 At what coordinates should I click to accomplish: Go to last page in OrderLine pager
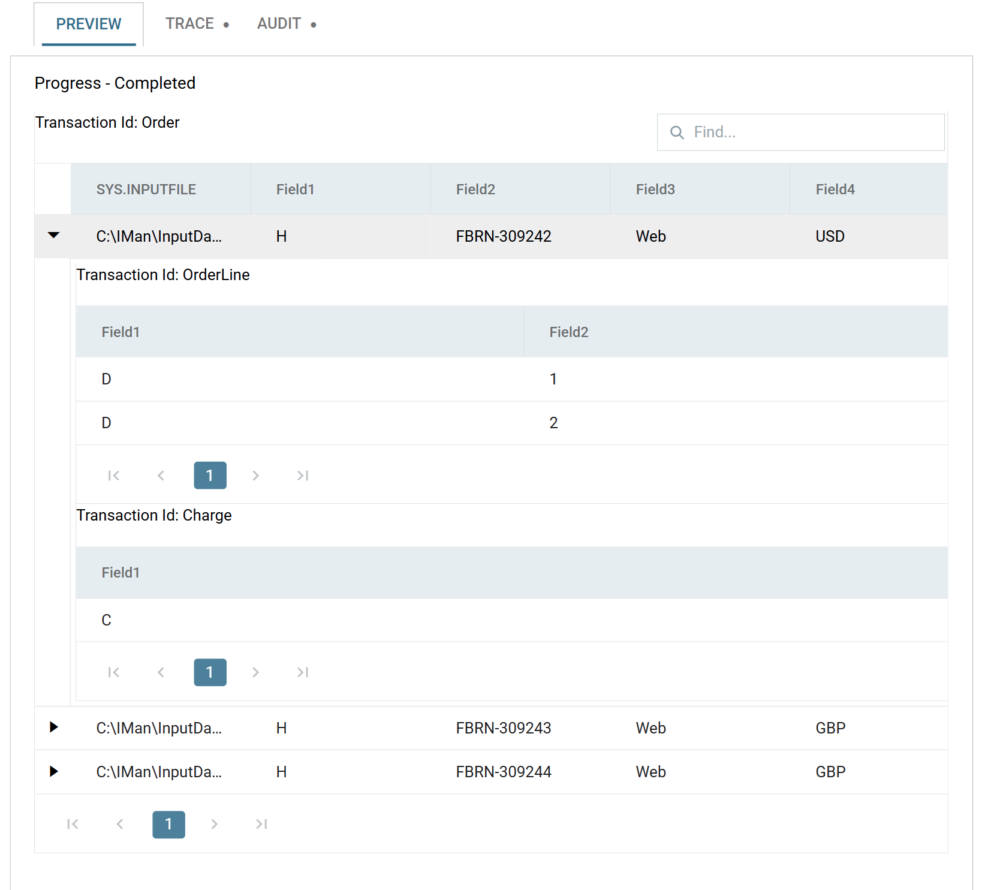pyautogui.click(x=303, y=476)
